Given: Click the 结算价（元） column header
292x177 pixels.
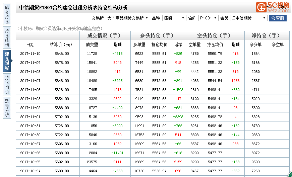Looking at the screenshot, I should click(x=62, y=45).
